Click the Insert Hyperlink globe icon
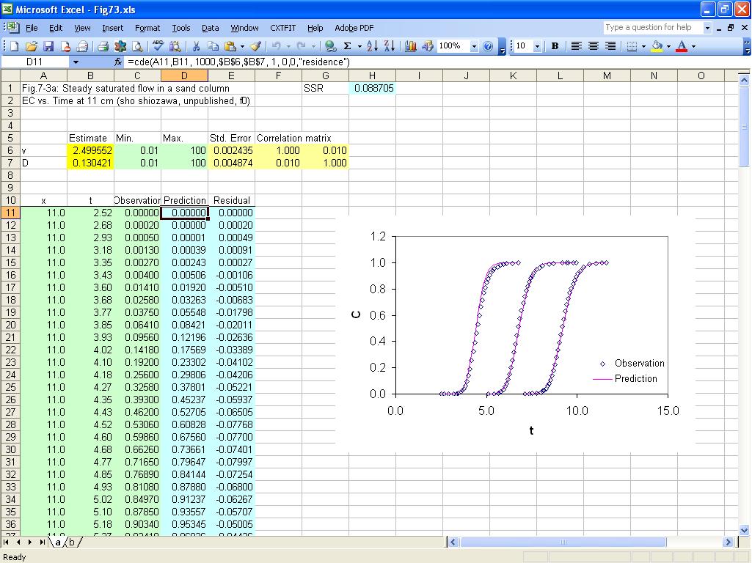Viewport: 752px width, 563px height. coord(330,46)
